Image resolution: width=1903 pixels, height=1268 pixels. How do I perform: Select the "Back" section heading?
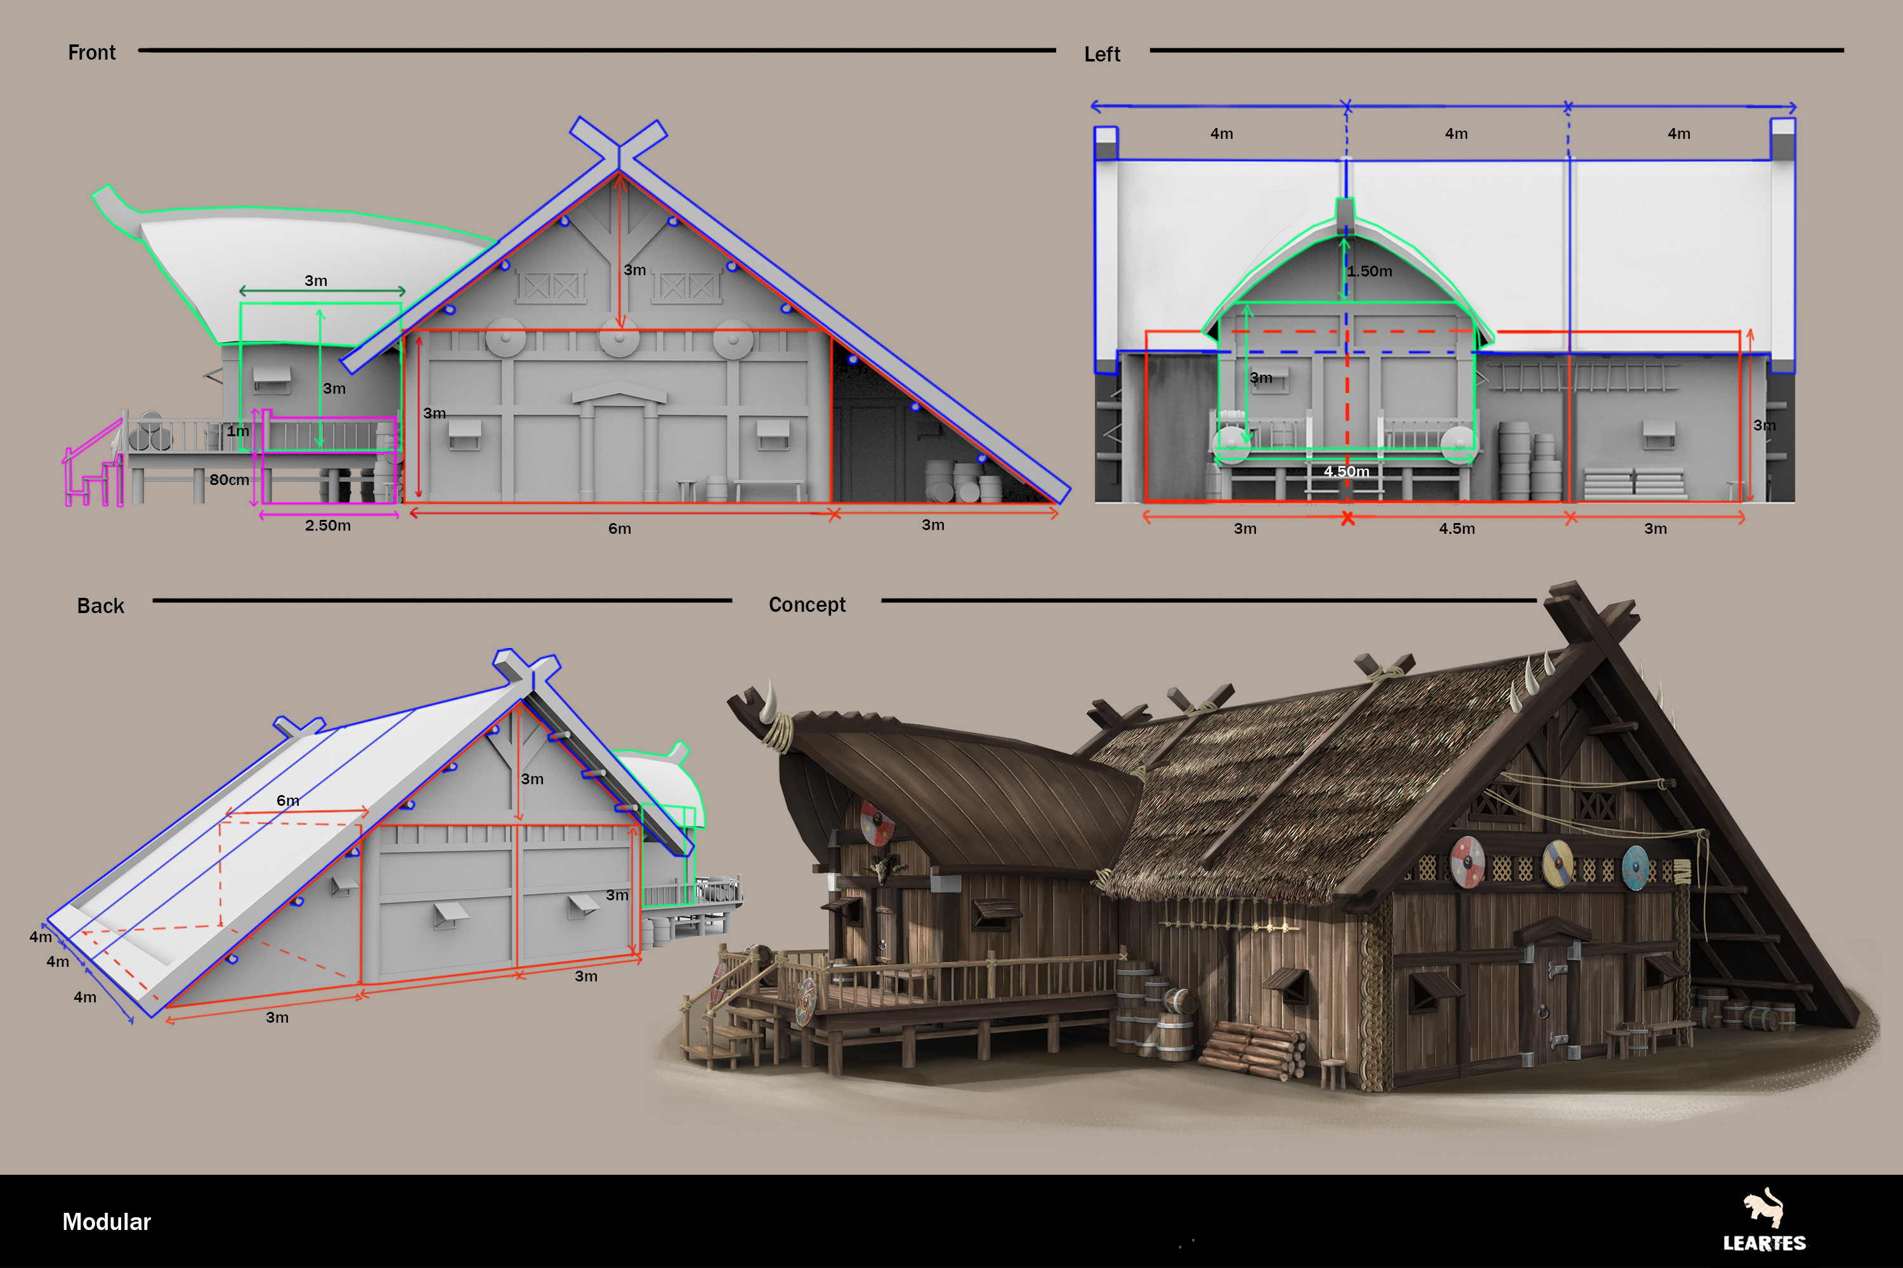coord(100,605)
